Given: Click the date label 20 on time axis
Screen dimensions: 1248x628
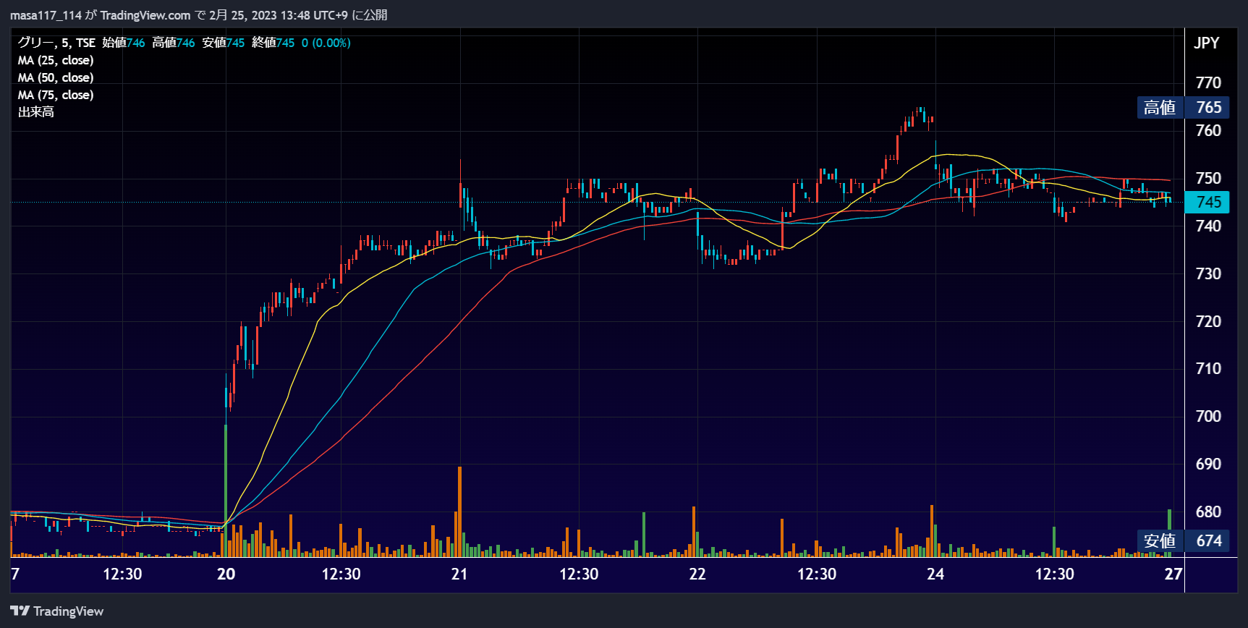Looking at the screenshot, I should point(226,574).
